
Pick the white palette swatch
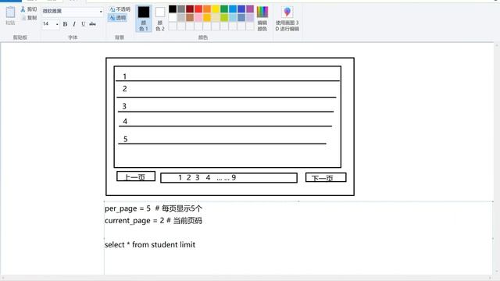coord(173,17)
